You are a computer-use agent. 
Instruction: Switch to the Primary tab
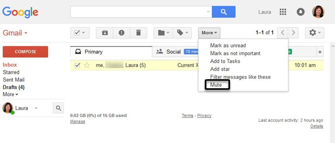111,52
